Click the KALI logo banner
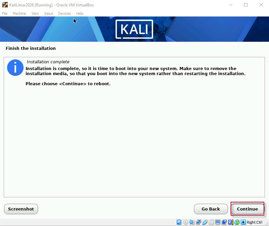This screenshot has width=269, height=226. [134, 29]
